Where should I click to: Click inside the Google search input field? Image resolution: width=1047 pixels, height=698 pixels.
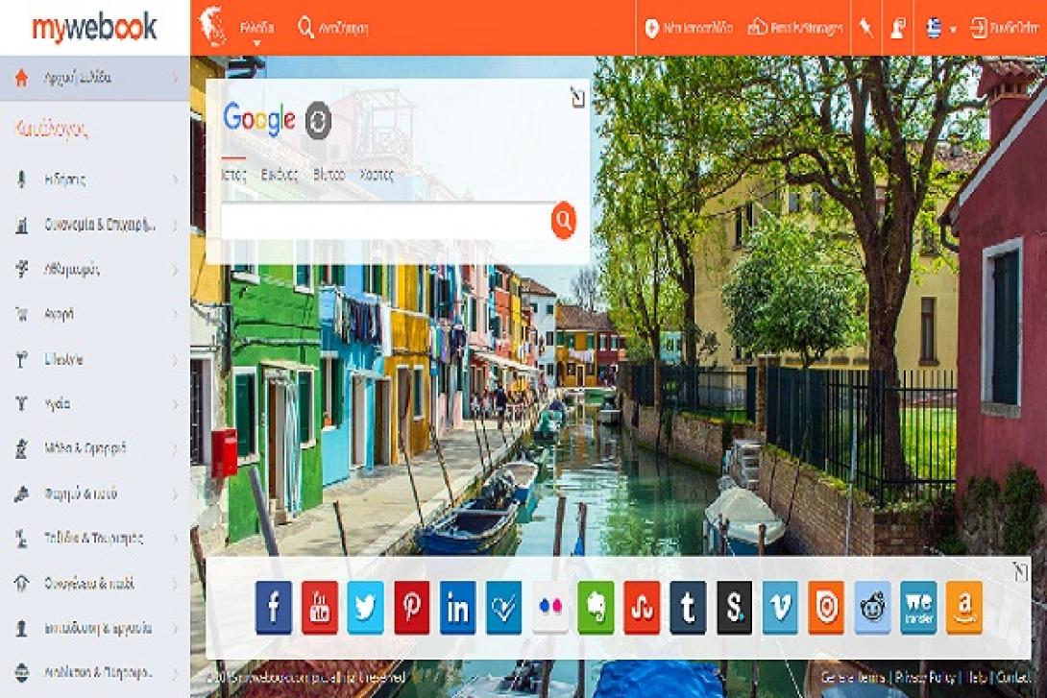[386, 221]
